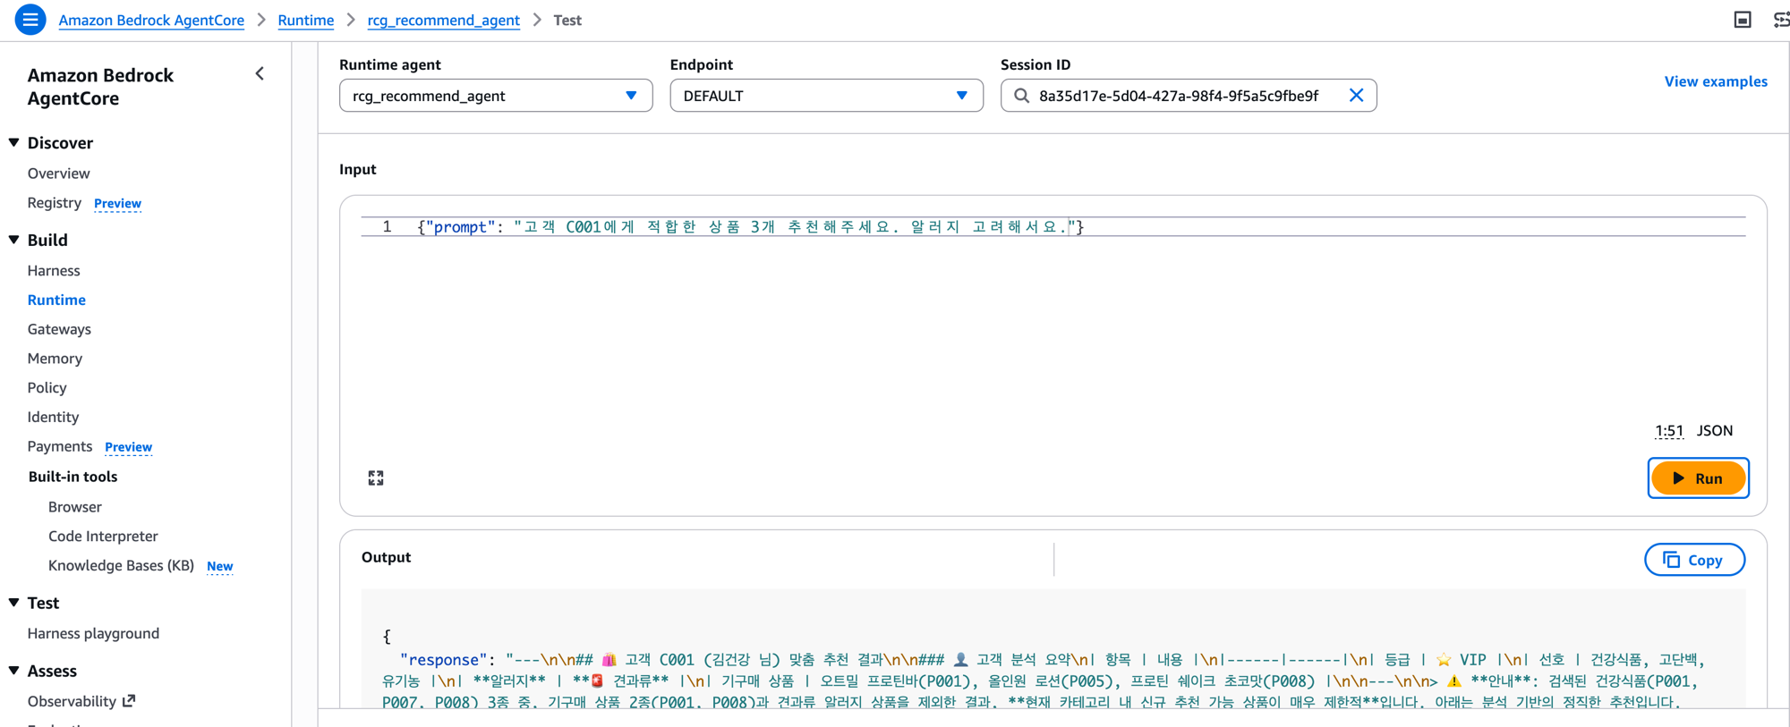Viewport: 1790px width, 727px height.
Task: Click the Preview badge beside Registry
Action: (118, 204)
